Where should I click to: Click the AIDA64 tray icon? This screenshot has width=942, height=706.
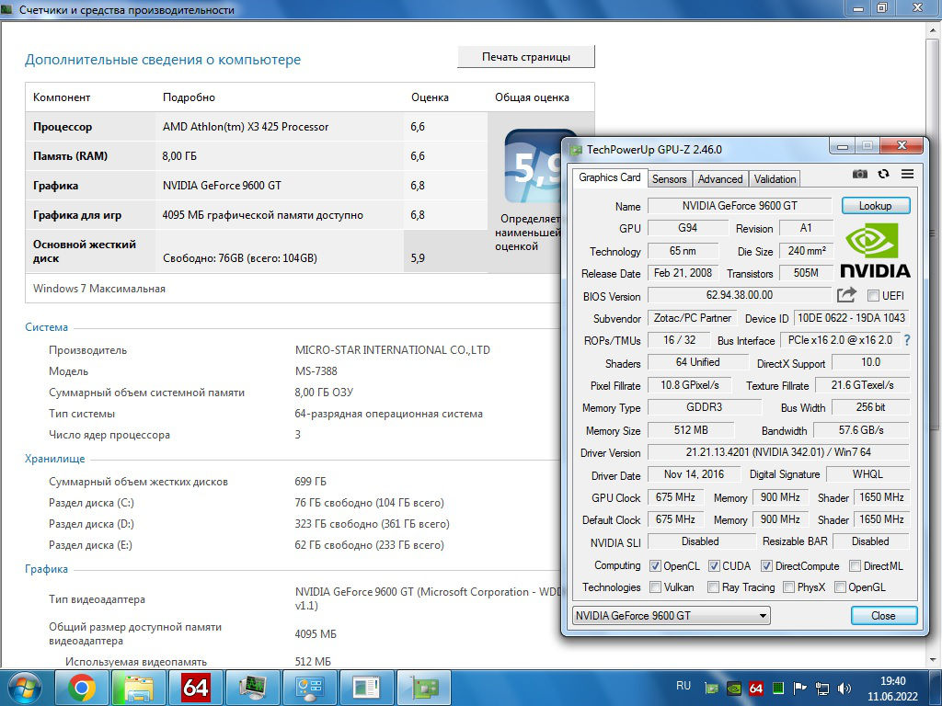tap(756, 689)
